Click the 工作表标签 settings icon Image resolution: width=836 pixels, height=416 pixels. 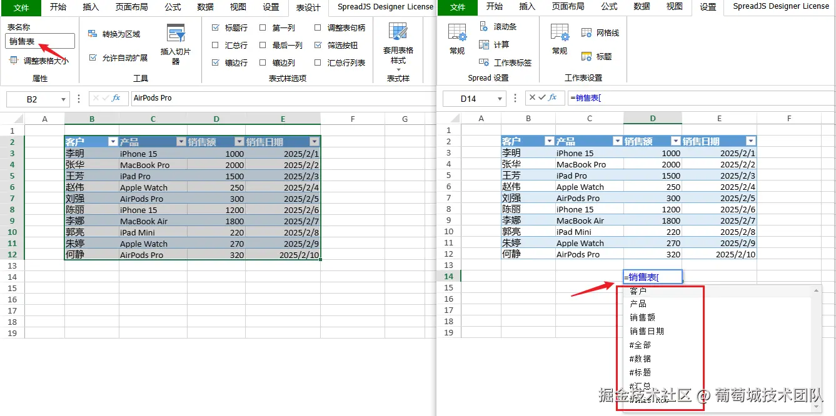click(484, 62)
